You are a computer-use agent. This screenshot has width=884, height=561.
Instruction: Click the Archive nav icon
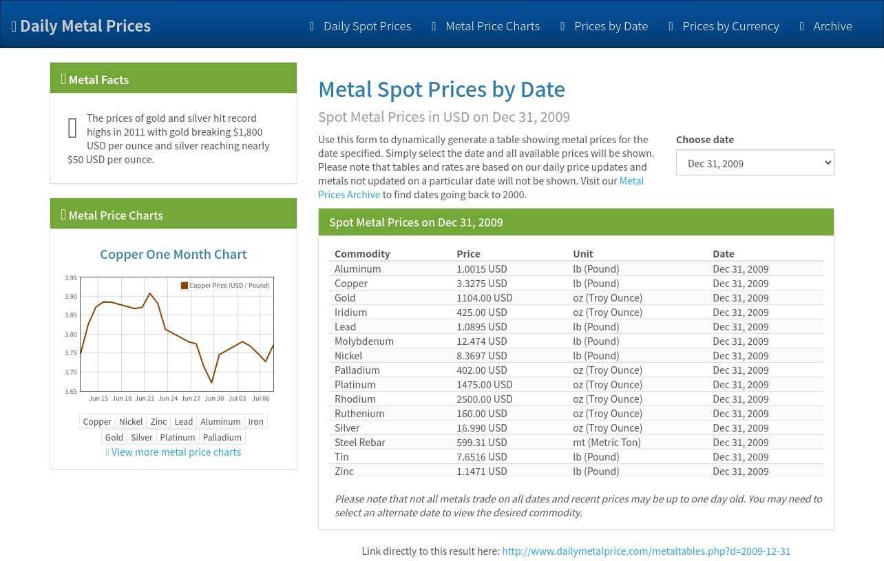[801, 26]
